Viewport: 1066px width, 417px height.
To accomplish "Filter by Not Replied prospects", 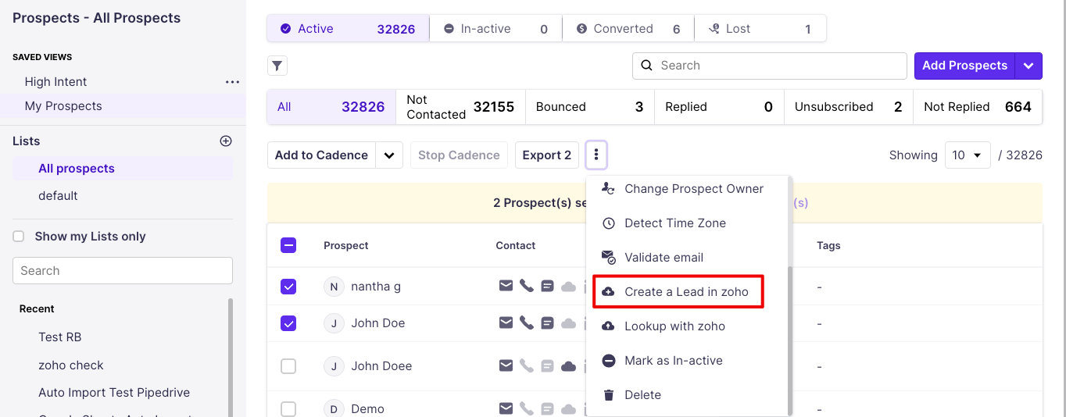I will (978, 107).
